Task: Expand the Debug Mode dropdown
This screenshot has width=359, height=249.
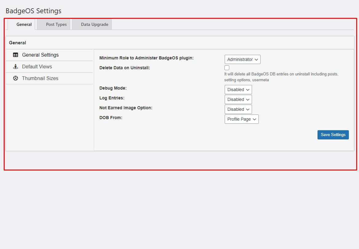Action: coord(238,90)
